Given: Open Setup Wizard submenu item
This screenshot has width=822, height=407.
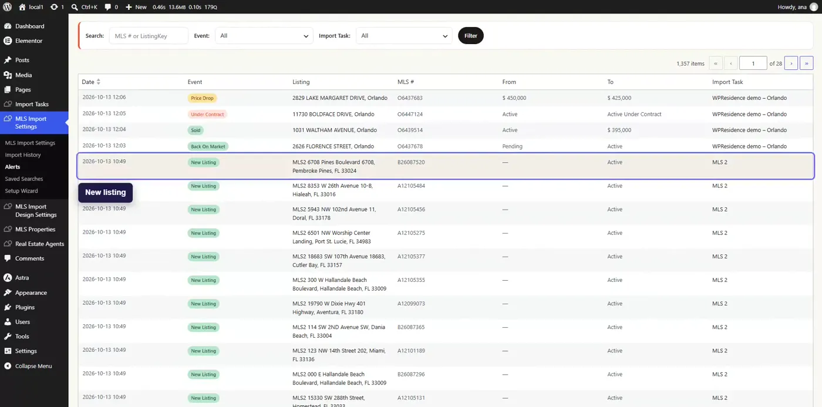Looking at the screenshot, I should tap(21, 191).
